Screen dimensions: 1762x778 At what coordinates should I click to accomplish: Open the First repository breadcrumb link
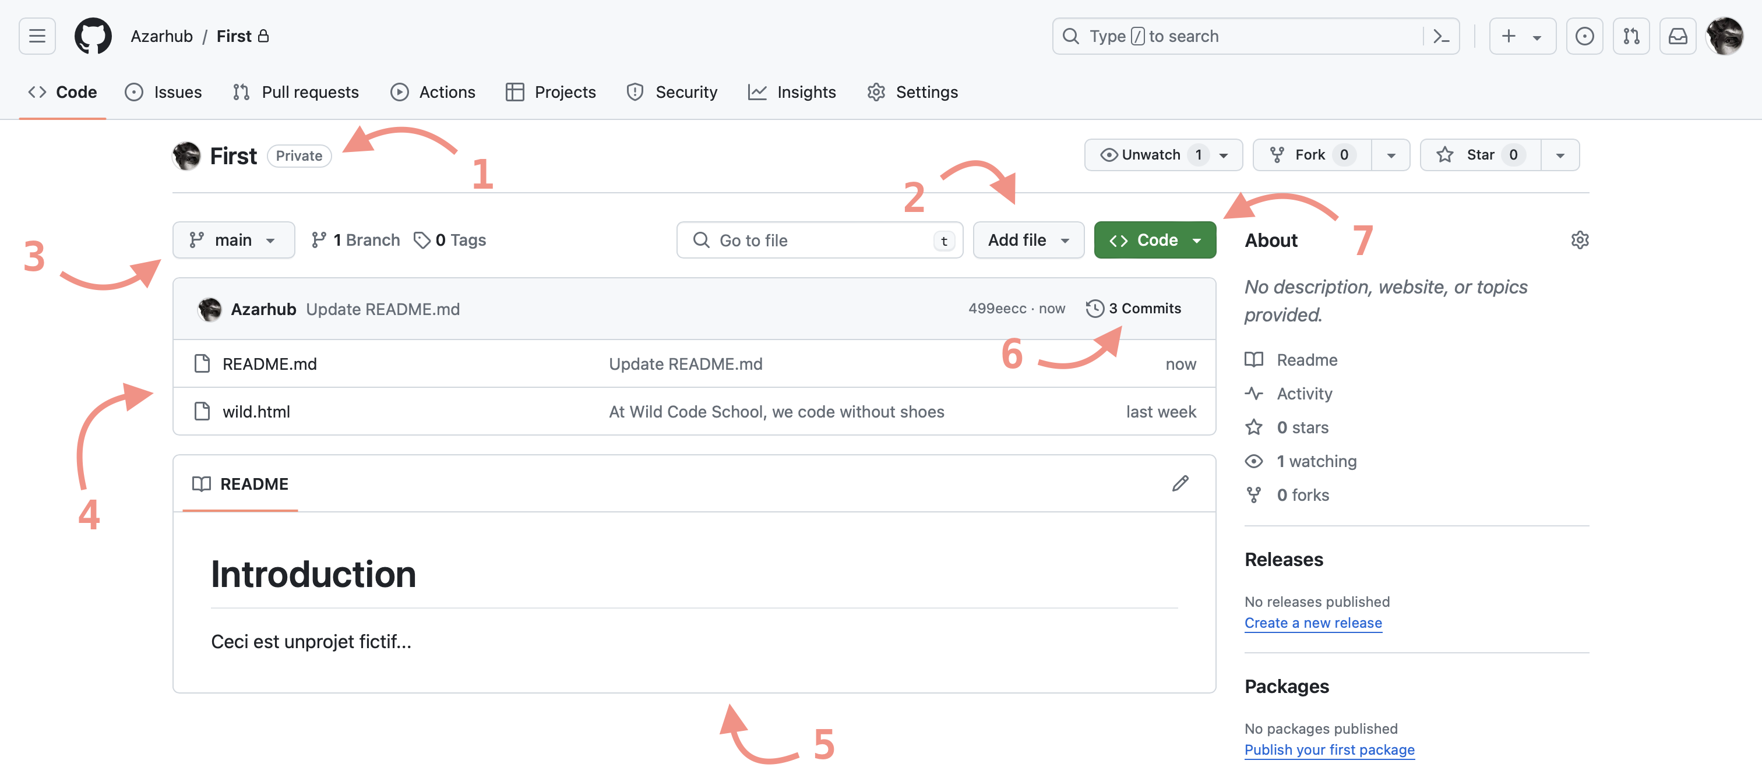234,36
